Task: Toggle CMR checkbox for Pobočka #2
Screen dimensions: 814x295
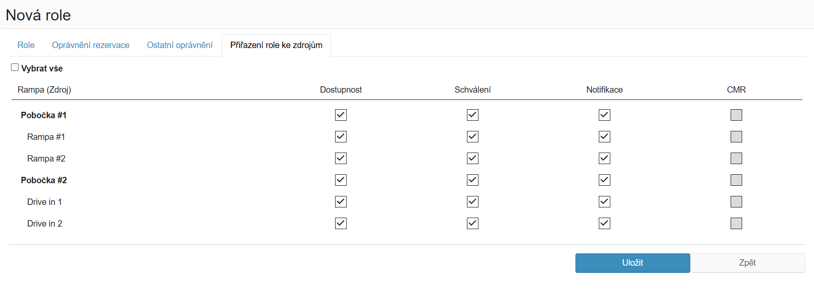Action: pos(736,180)
